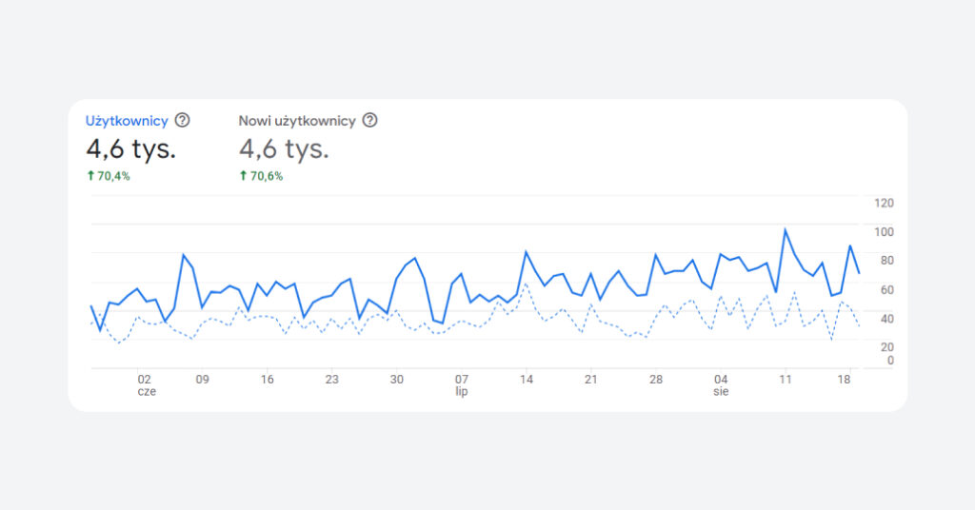Click the 120 value on the vertical axis
Image resolution: width=975 pixels, height=510 pixels.
coord(884,203)
